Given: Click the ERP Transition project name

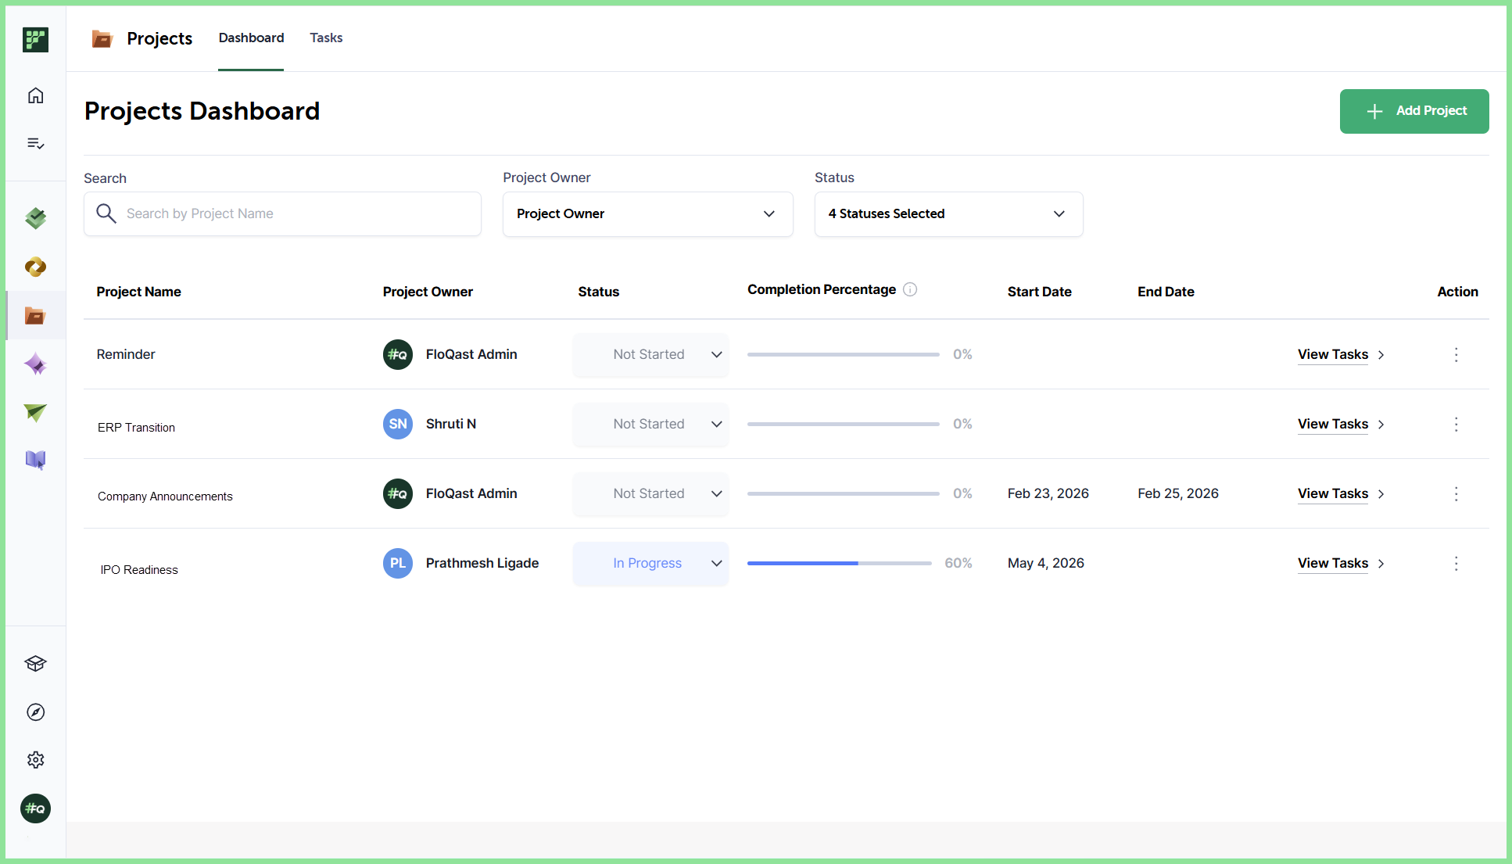Looking at the screenshot, I should (x=136, y=428).
